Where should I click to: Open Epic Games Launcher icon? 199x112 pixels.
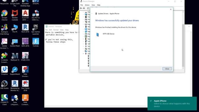[36, 29]
